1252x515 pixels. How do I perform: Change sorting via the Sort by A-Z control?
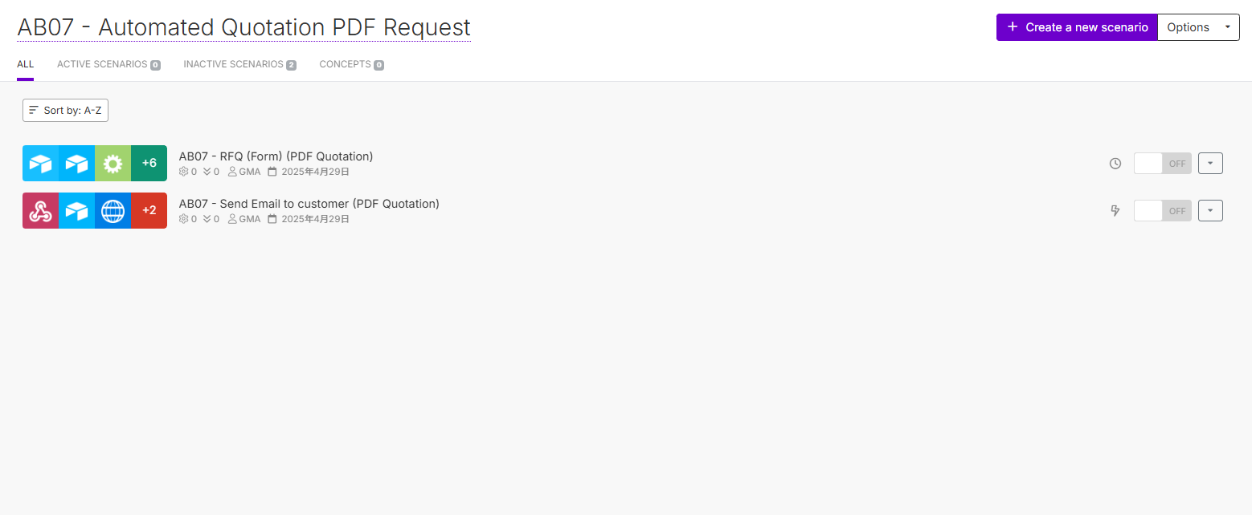(x=65, y=110)
